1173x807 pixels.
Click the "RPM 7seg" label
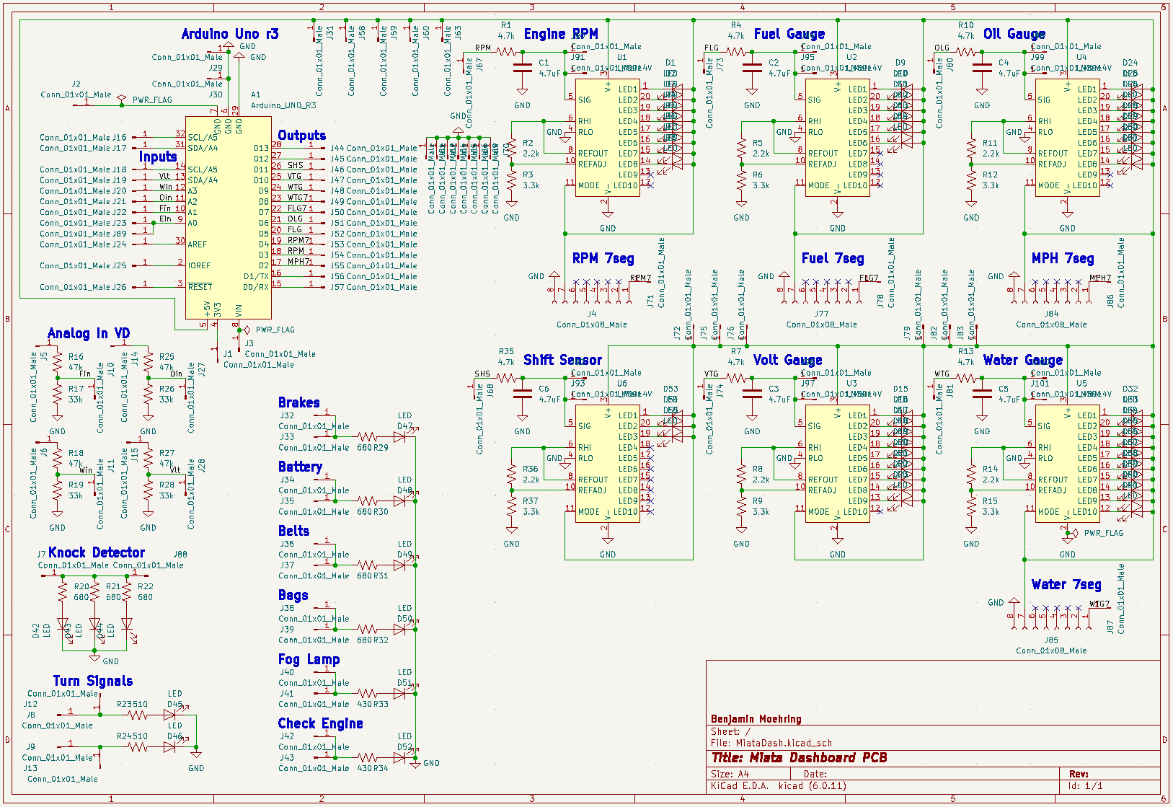603,258
